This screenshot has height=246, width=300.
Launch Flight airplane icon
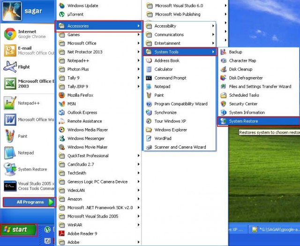10,67
